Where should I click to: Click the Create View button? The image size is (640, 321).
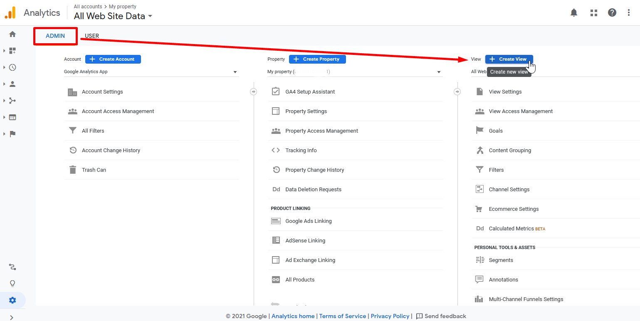pos(509,59)
